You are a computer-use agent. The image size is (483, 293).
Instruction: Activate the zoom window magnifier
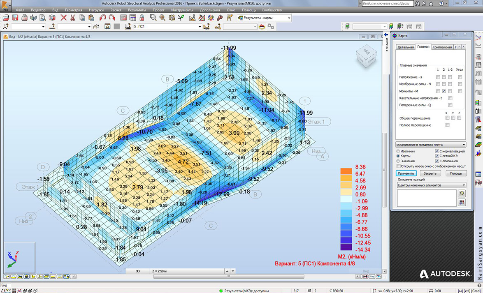click(153, 18)
